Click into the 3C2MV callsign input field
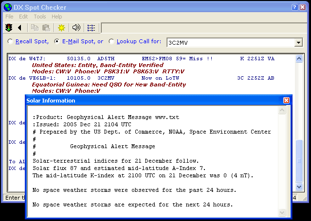The width and height of the screenshot is (311, 221). 231,43
